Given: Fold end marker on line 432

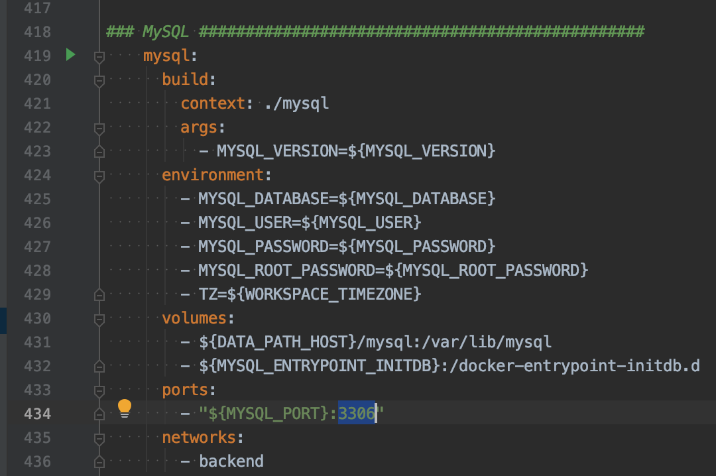Looking at the screenshot, I should point(99,367).
